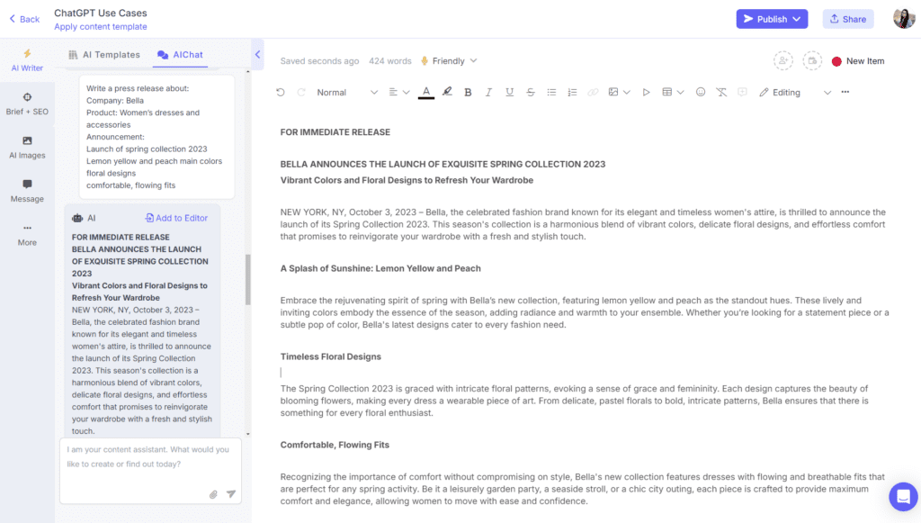The image size is (921, 523).
Task: Redo the last edit
Action: tap(301, 92)
